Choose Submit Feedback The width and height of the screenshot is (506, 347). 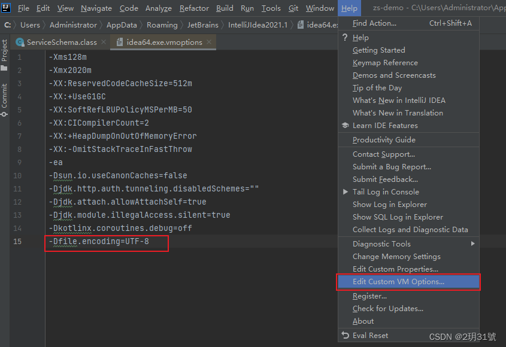tap(408, 179)
